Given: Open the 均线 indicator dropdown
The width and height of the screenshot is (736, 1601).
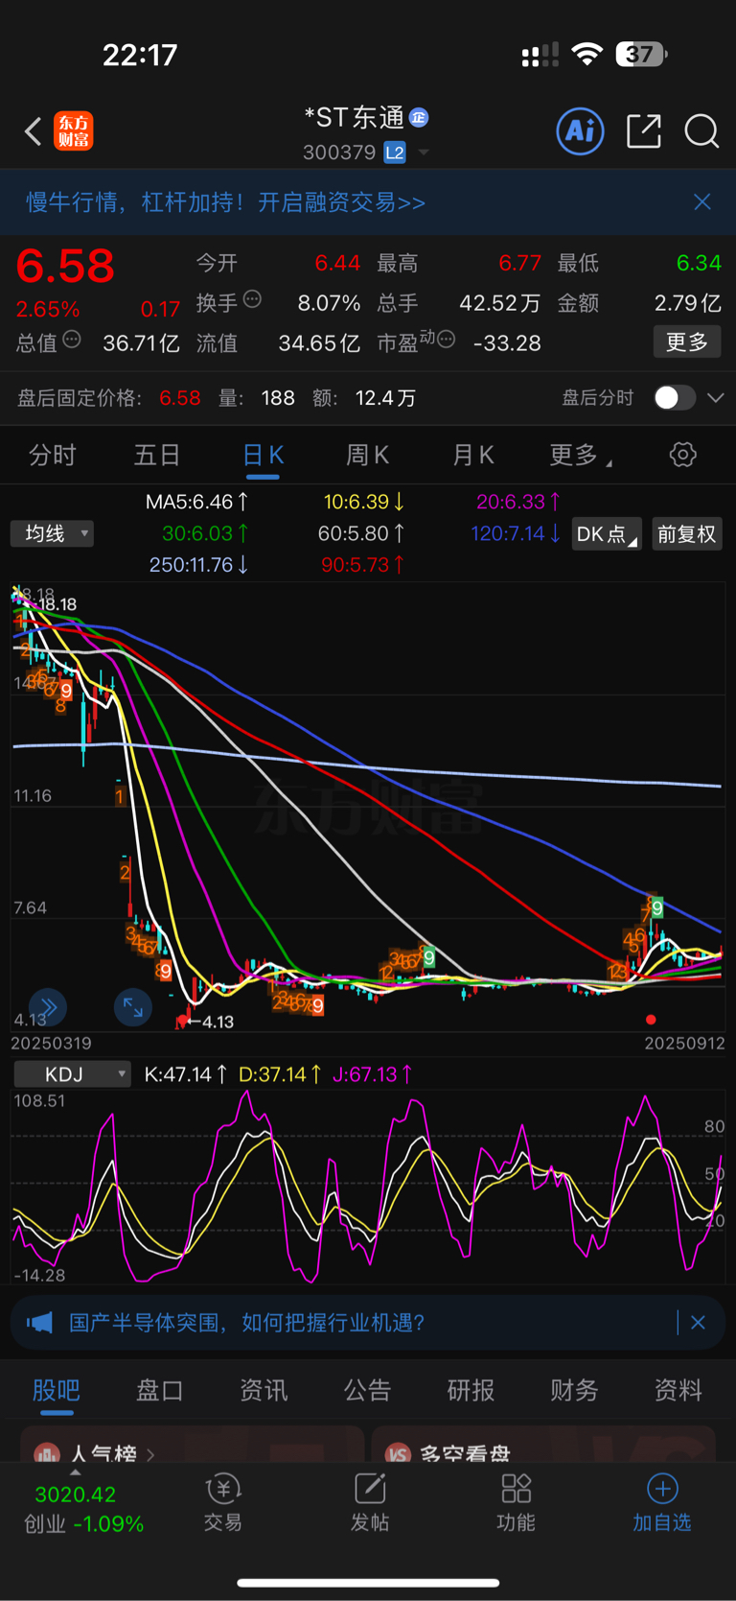Looking at the screenshot, I should 52,533.
